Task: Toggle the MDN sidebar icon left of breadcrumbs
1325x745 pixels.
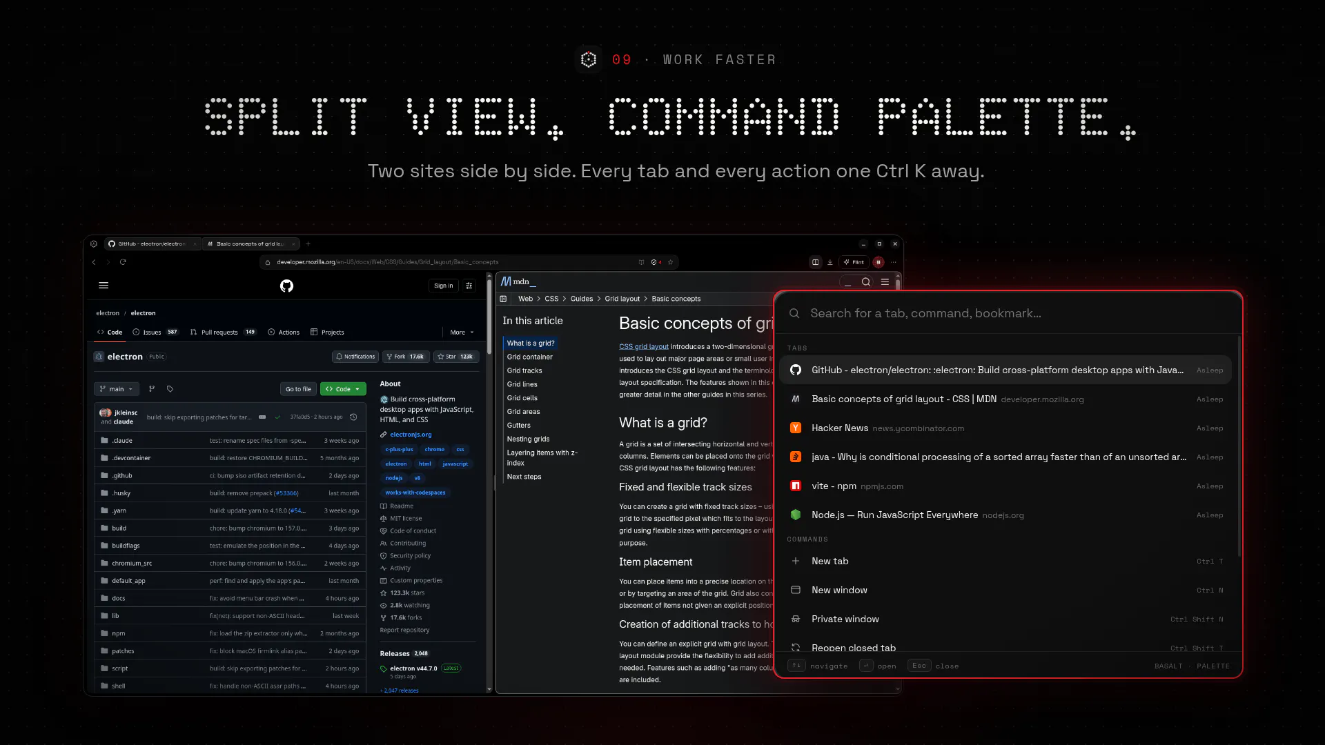Action: tap(504, 299)
